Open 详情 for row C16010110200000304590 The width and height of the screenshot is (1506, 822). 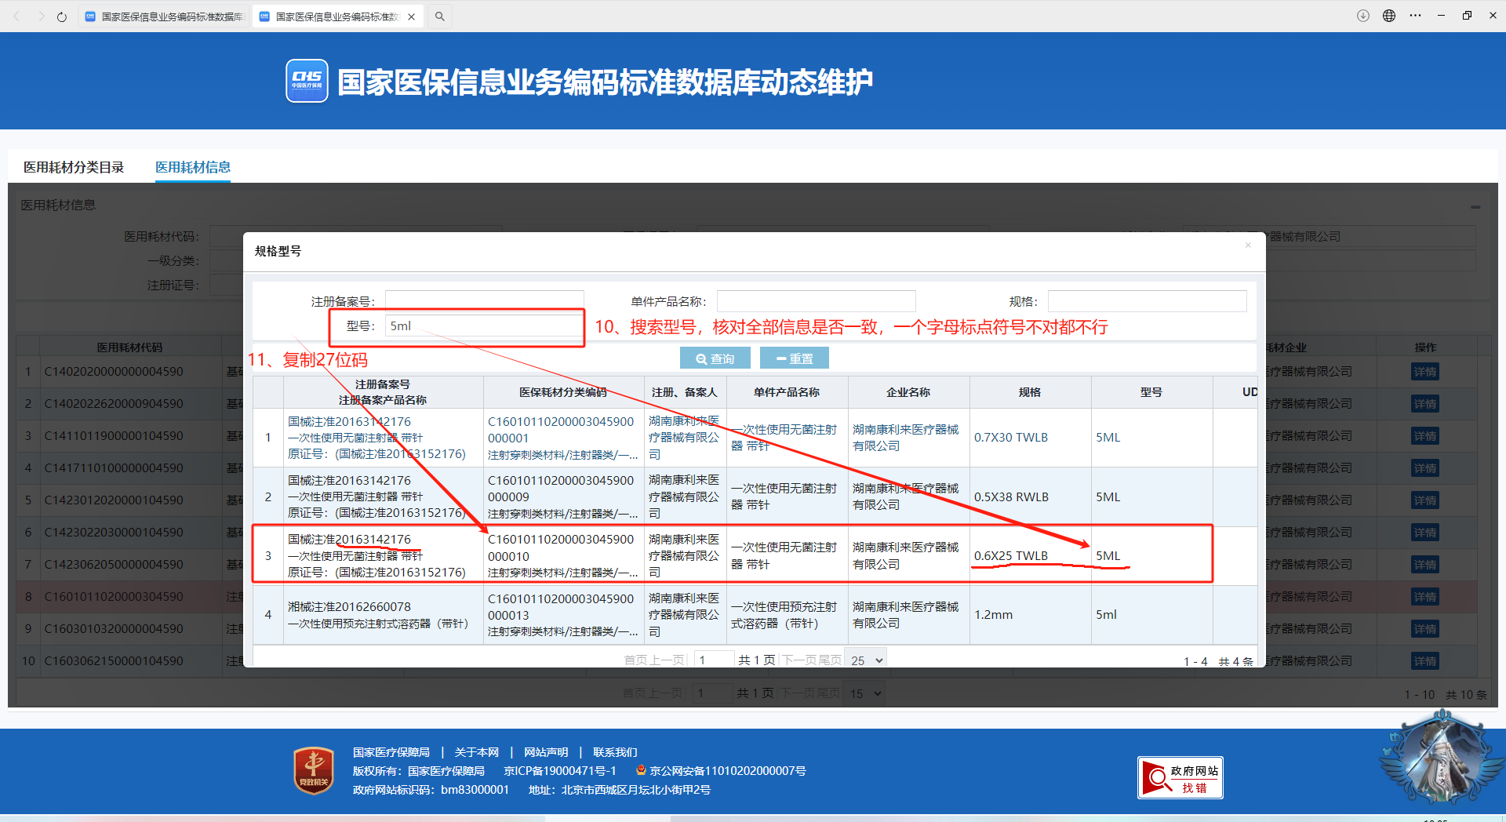coord(1424,597)
